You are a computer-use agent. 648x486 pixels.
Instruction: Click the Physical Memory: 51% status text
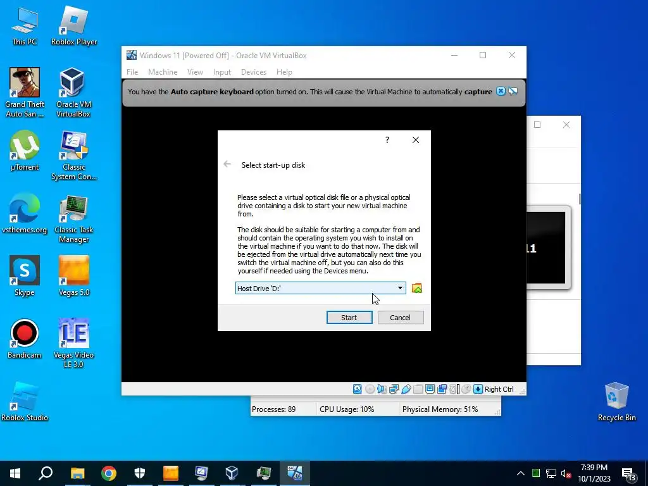(440, 409)
